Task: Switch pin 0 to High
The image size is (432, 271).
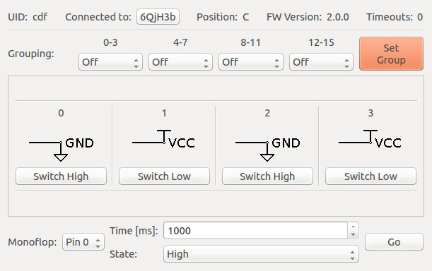Action: (x=62, y=176)
